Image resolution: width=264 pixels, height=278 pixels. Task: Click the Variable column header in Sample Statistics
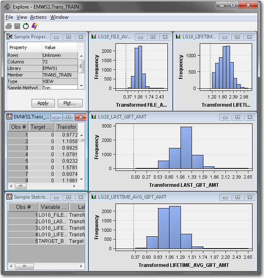click(53, 207)
